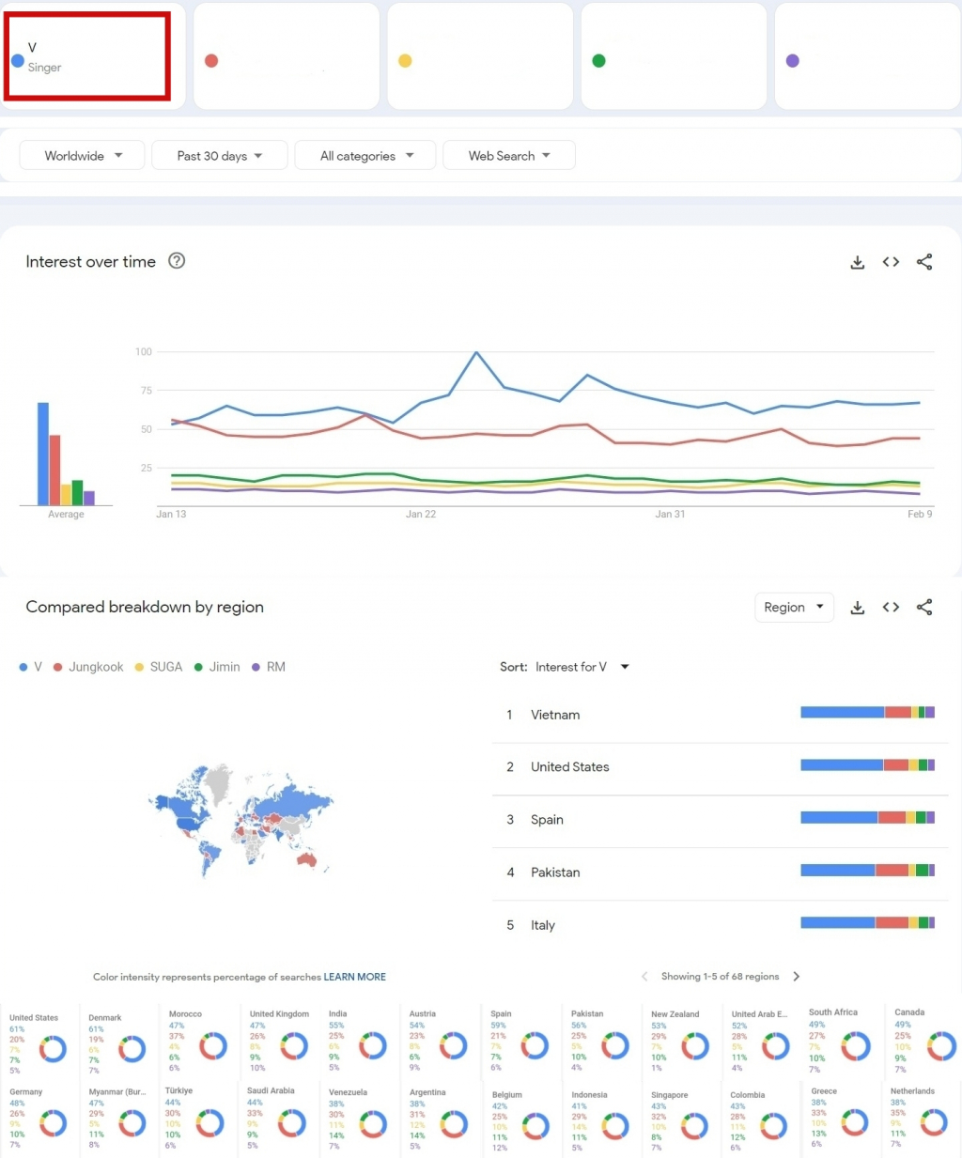Open the Interest over time help icon
The height and width of the screenshot is (1158, 962).
pyautogui.click(x=177, y=261)
